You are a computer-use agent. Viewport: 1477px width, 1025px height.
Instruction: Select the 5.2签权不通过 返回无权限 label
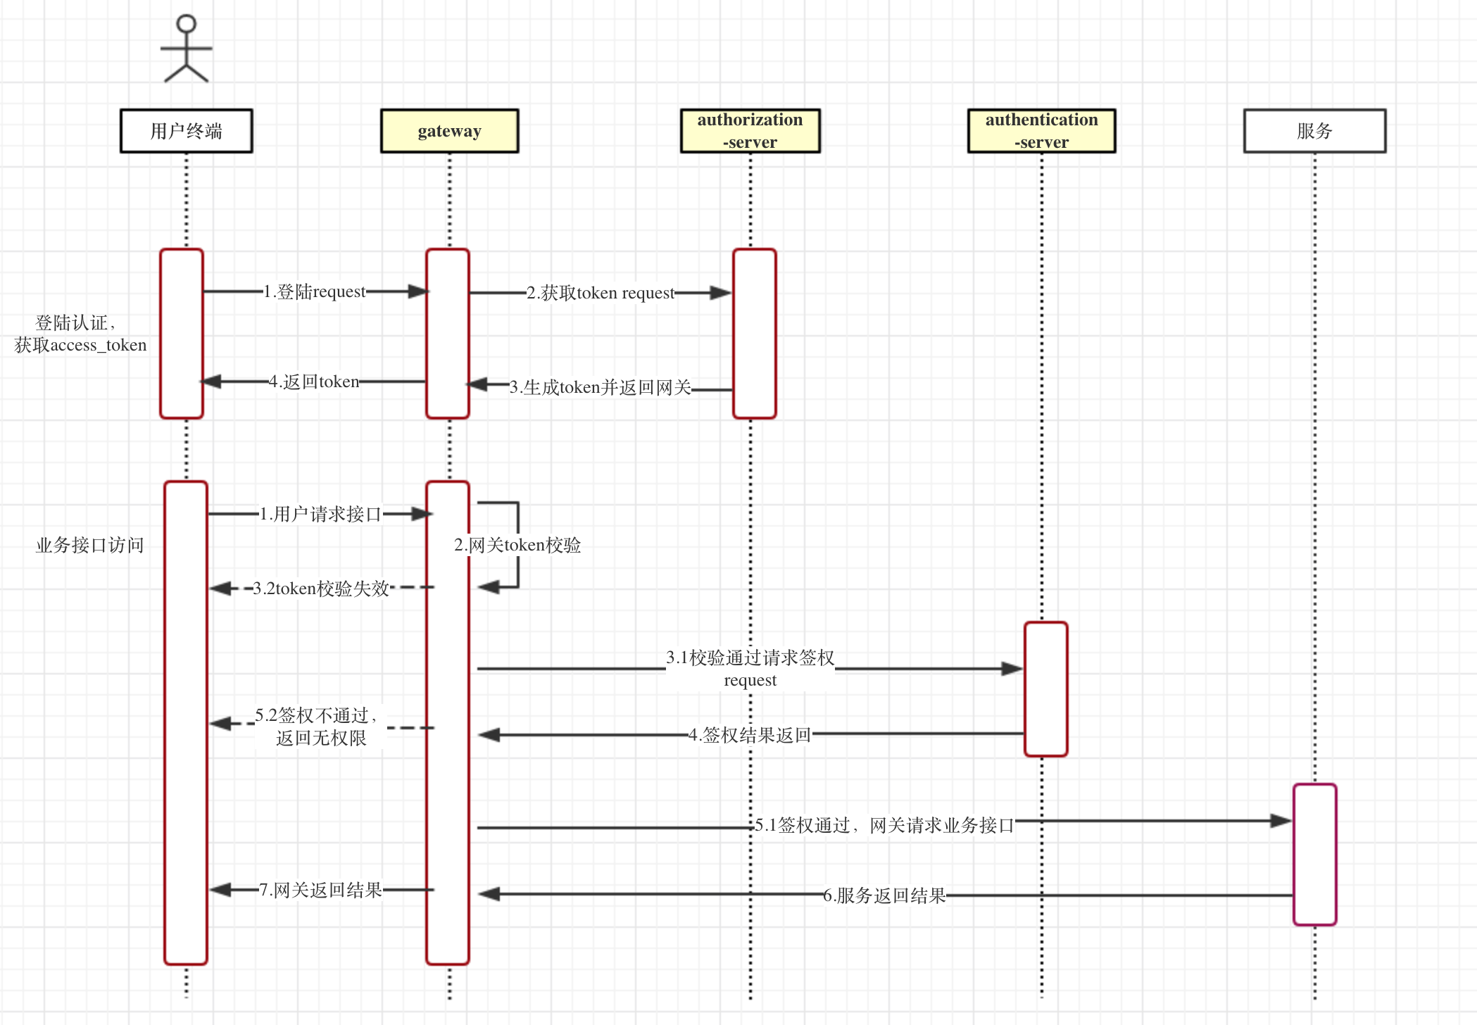tap(320, 727)
